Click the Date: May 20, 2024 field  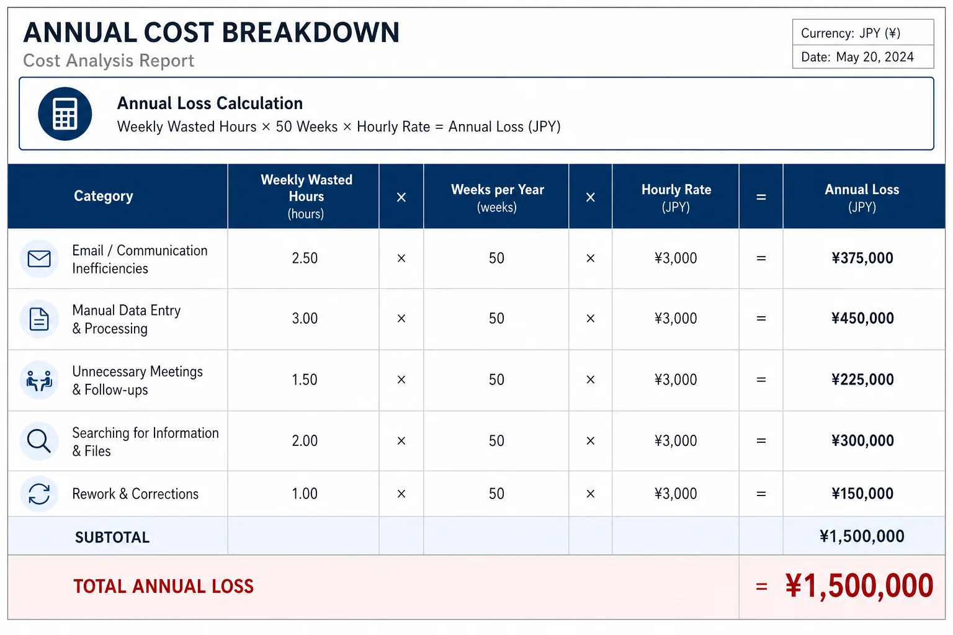pyautogui.click(x=863, y=56)
